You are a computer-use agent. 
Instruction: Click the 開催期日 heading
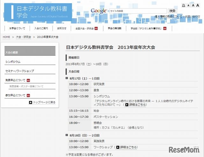point(74,58)
